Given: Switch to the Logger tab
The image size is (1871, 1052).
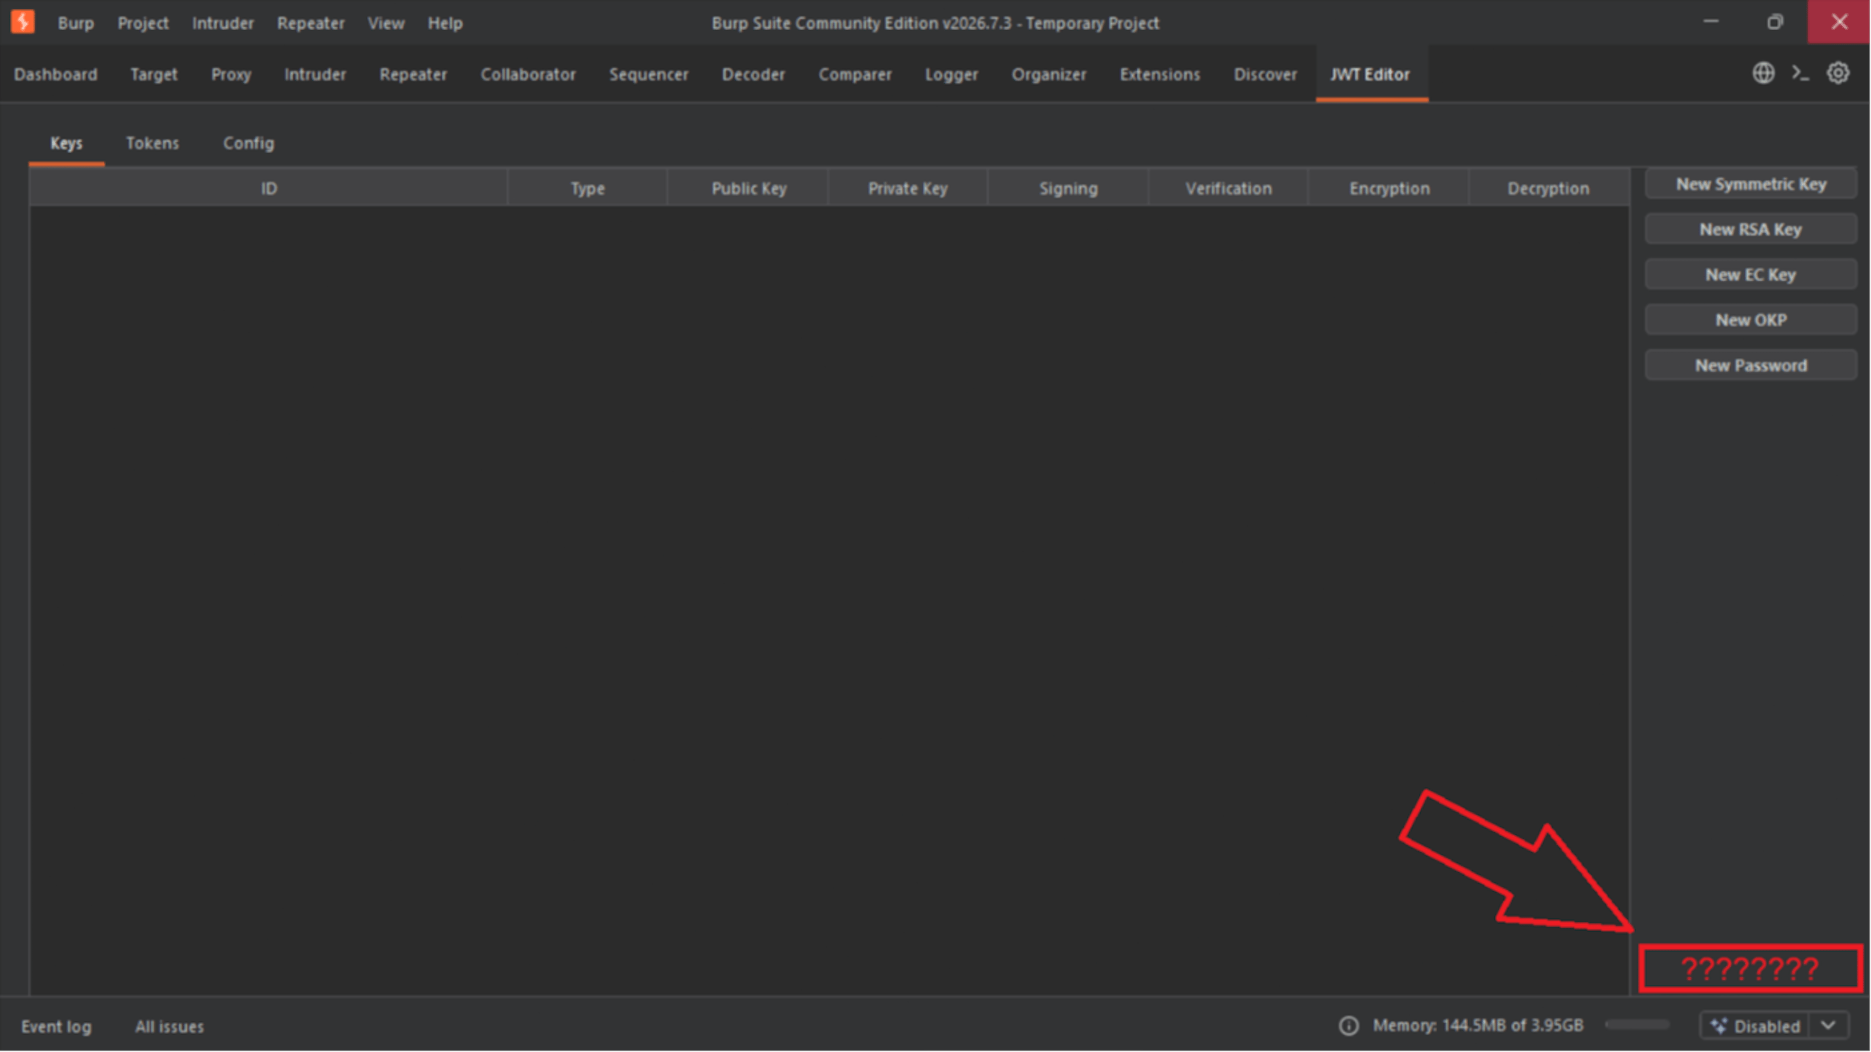Looking at the screenshot, I should 952,74.
